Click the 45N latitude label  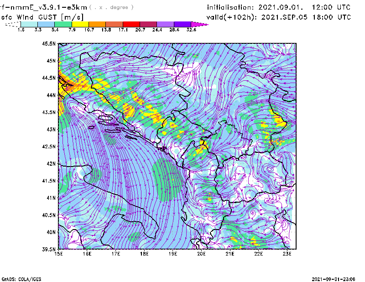[x=51, y=61]
